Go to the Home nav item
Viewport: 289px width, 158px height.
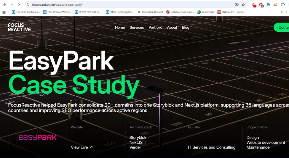click(120, 28)
